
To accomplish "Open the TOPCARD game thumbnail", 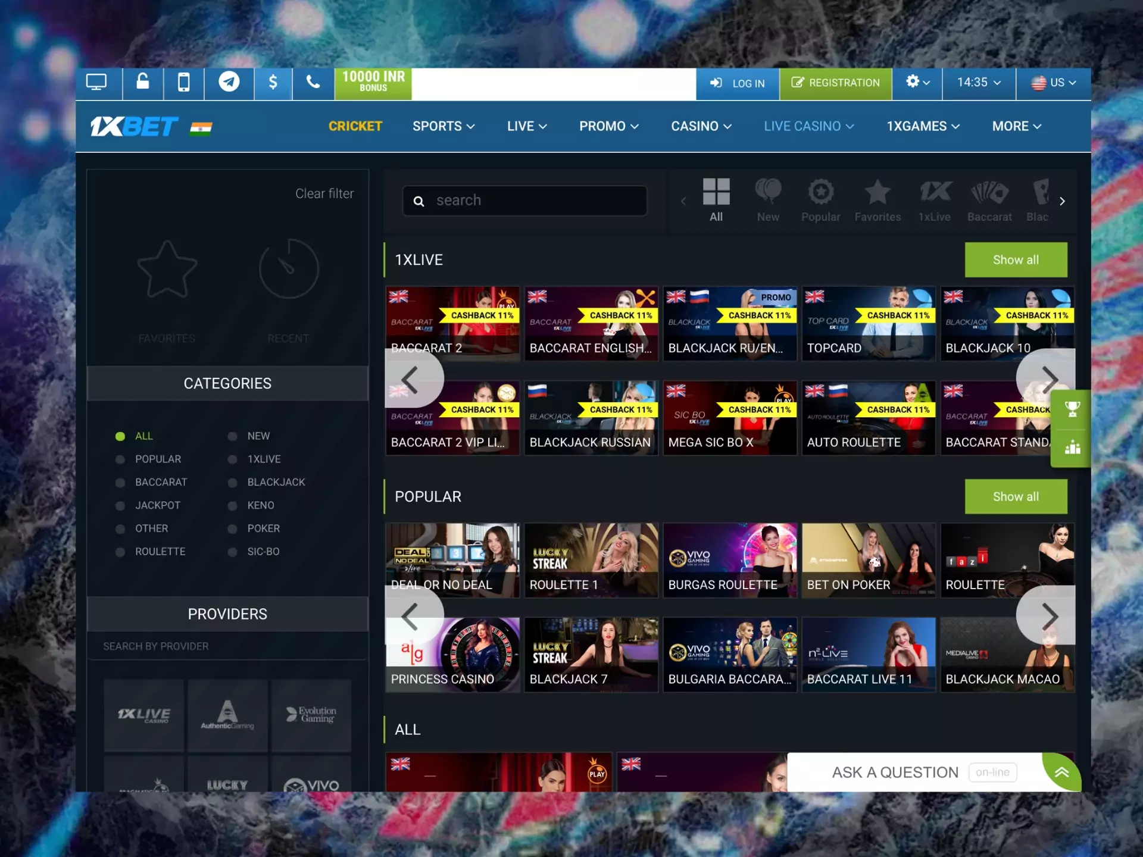I will [x=869, y=324].
